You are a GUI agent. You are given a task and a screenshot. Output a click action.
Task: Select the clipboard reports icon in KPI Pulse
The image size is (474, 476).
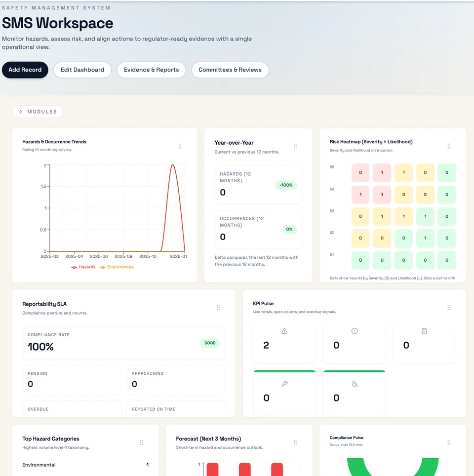tap(424, 331)
